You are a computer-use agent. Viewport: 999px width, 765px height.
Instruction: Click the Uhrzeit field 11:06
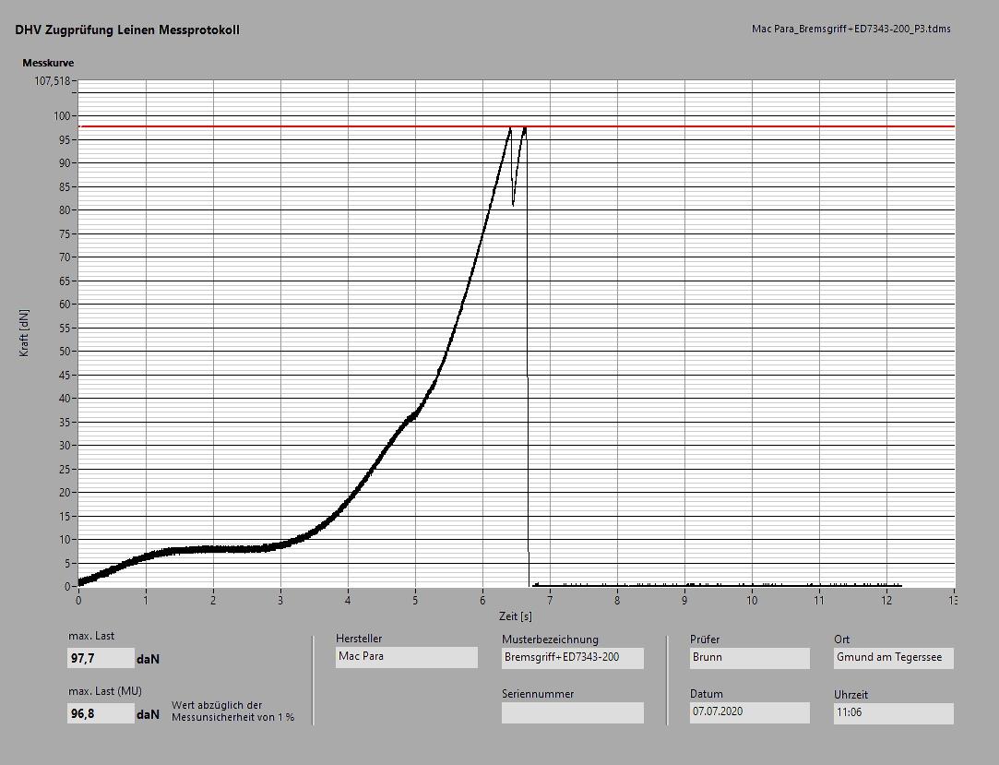893,713
